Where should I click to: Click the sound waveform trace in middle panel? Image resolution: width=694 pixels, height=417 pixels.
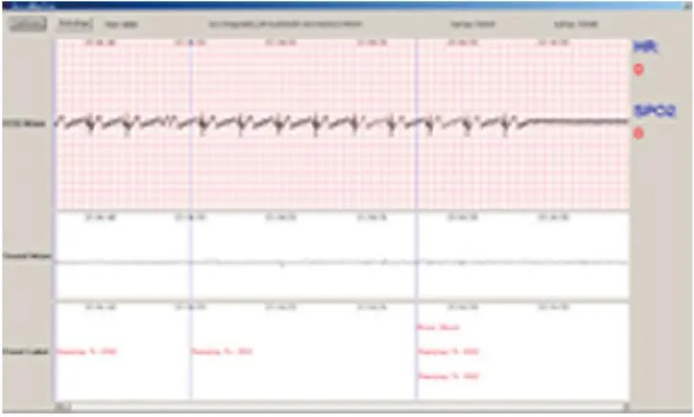tap(286, 261)
